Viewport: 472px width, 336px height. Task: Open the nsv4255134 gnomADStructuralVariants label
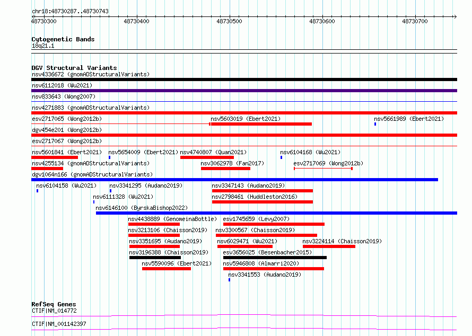pyautogui.click(x=91, y=163)
